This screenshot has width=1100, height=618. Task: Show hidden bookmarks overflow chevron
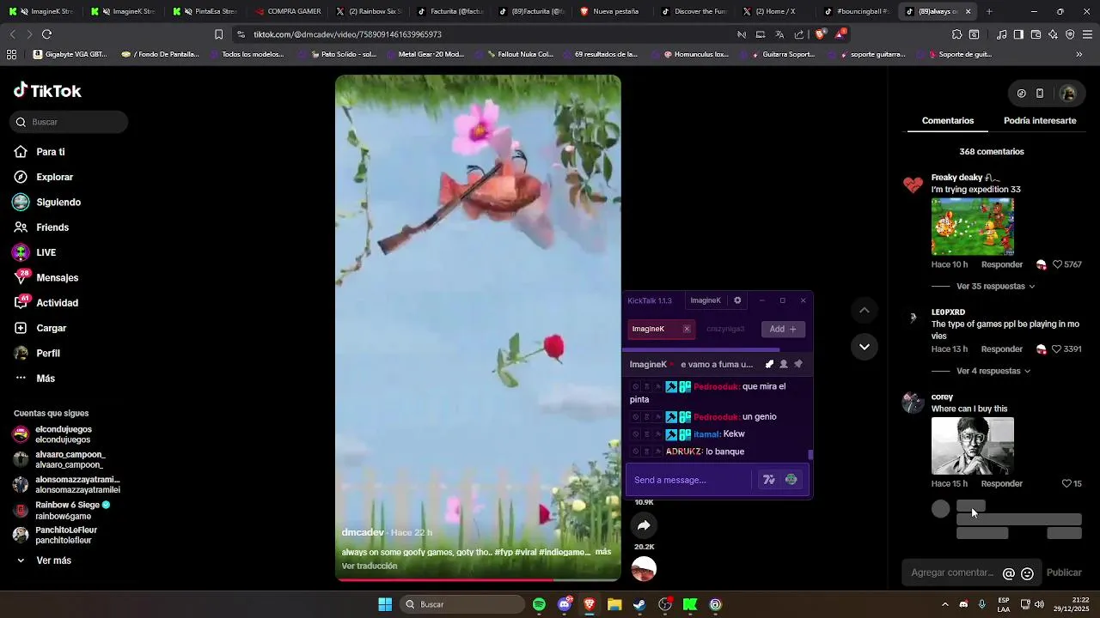1079,54
